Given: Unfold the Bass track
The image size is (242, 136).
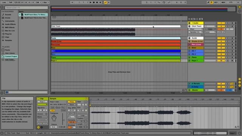Looking at the screenshot, I should (189, 48).
